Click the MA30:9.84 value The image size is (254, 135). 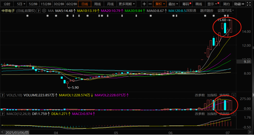tap(134, 11)
